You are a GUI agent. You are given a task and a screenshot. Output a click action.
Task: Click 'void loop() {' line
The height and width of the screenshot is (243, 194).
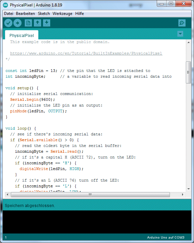pos(21,128)
